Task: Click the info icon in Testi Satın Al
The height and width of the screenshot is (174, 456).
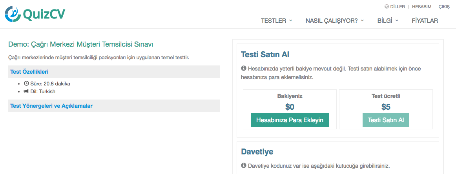Action: [x=243, y=69]
